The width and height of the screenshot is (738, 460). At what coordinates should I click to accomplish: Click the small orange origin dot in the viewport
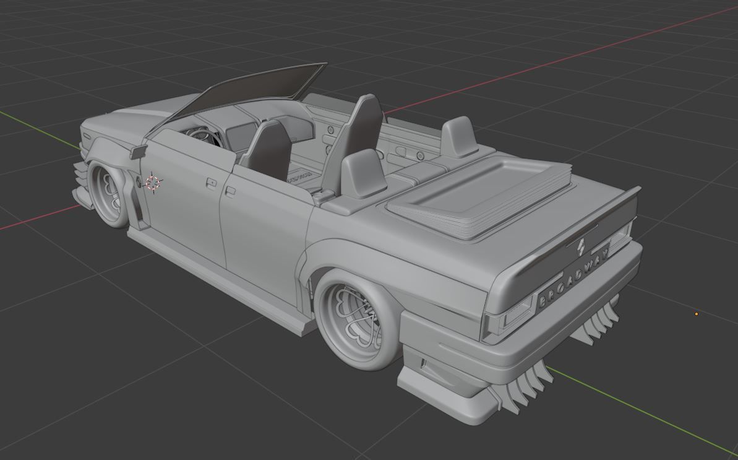click(696, 314)
